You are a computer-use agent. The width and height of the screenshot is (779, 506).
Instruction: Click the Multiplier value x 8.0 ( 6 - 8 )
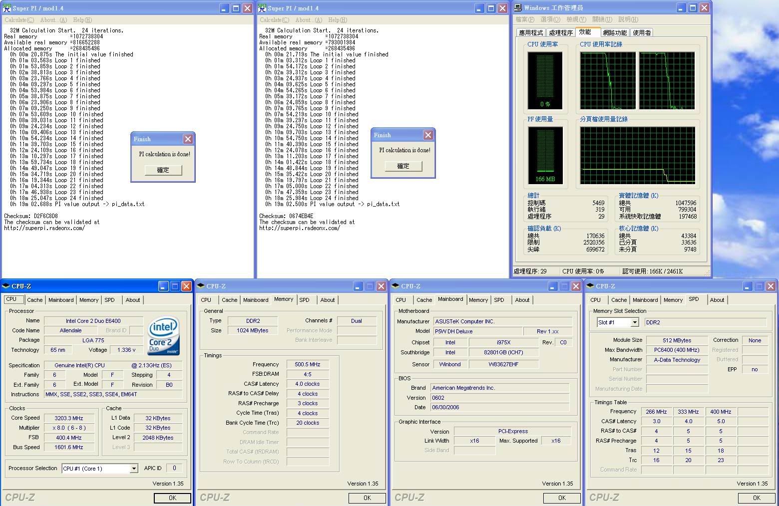[x=69, y=428]
